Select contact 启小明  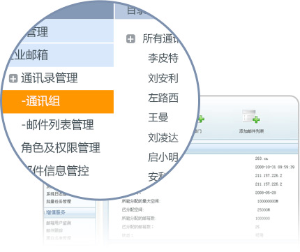163,157
